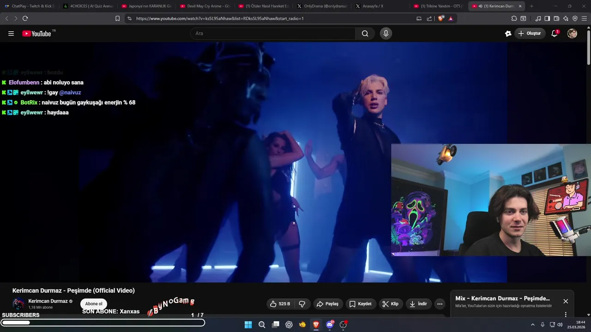This screenshot has height=332, width=591.
Task: Download the video with İndir
Action: click(x=419, y=304)
